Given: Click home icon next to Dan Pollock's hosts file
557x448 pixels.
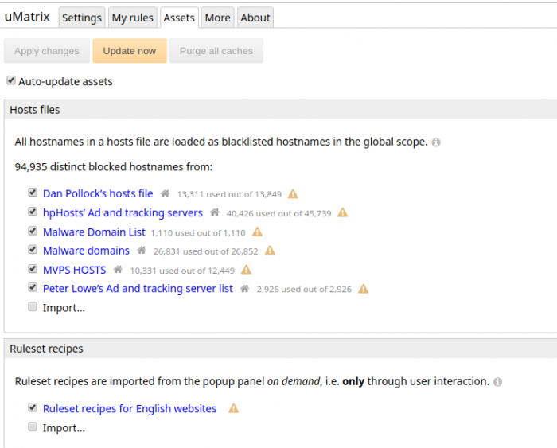Looking at the screenshot, I should point(165,193).
